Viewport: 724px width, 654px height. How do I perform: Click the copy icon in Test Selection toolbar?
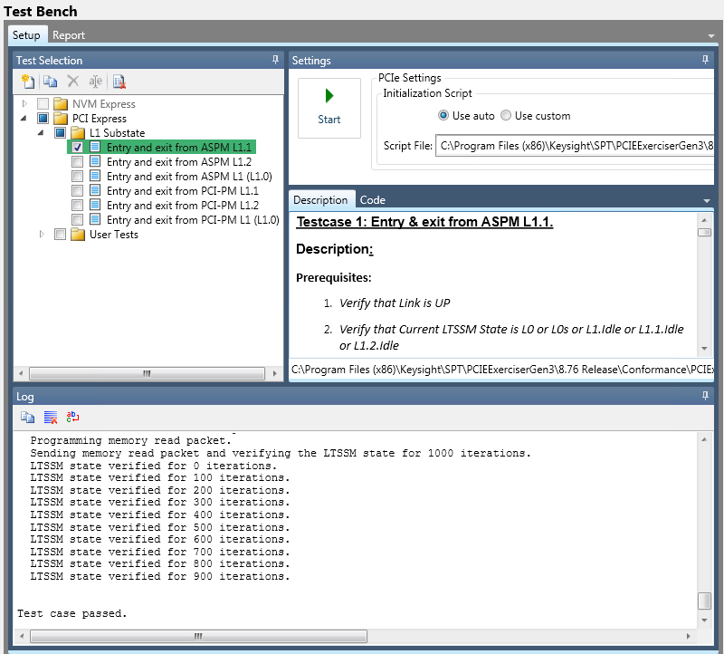coord(51,82)
